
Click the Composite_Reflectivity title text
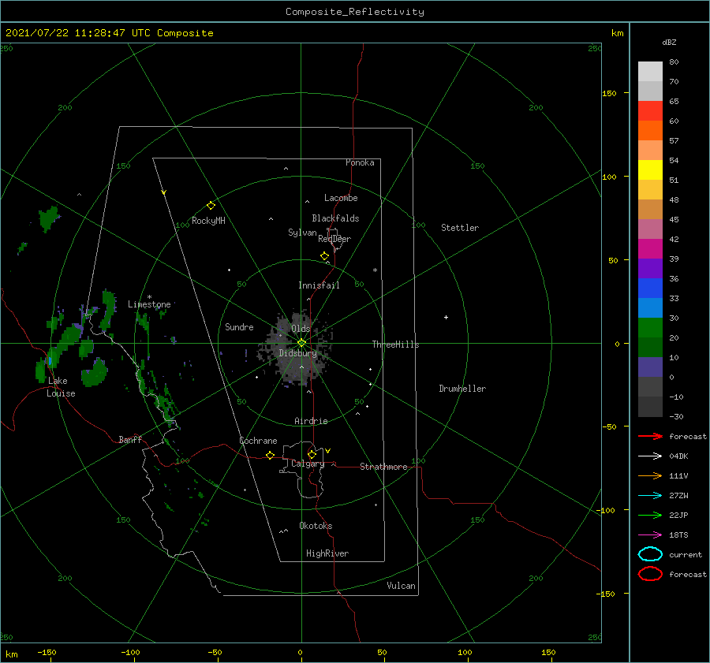coord(355,12)
